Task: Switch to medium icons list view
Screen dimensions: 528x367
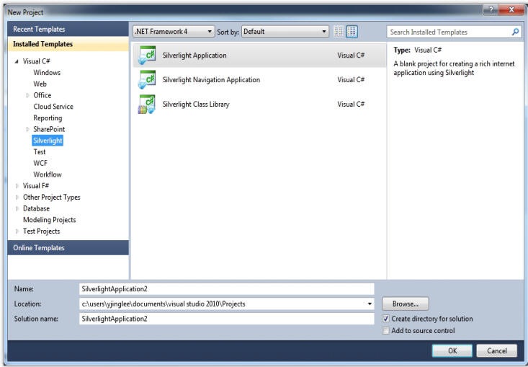Action: click(352, 32)
